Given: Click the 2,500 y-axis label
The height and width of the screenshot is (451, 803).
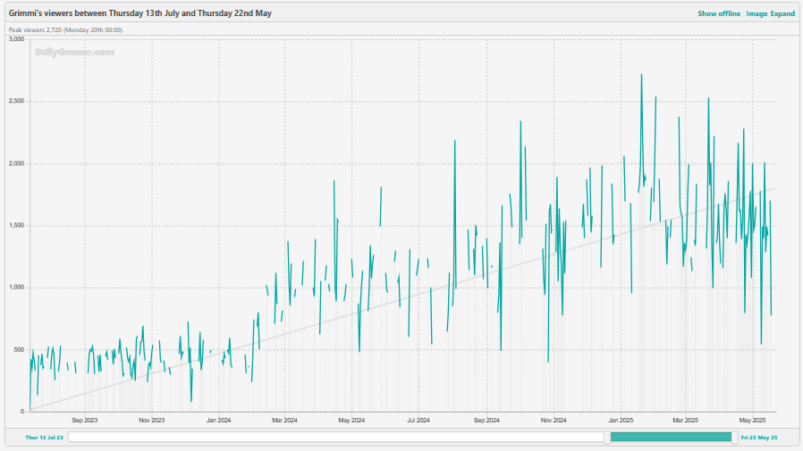Looking at the screenshot, I should point(16,101).
